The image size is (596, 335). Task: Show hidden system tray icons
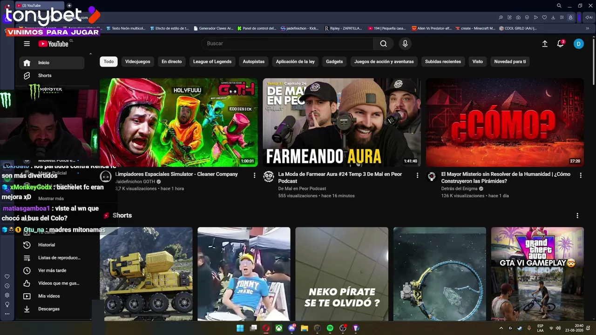(x=501, y=328)
